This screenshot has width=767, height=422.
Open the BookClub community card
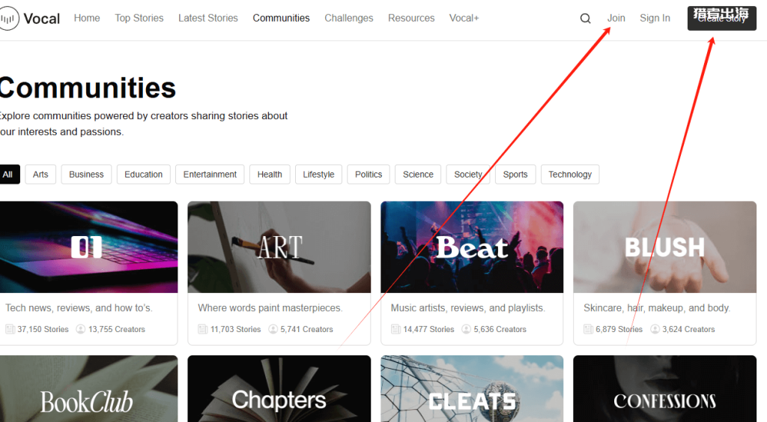[x=86, y=390]
